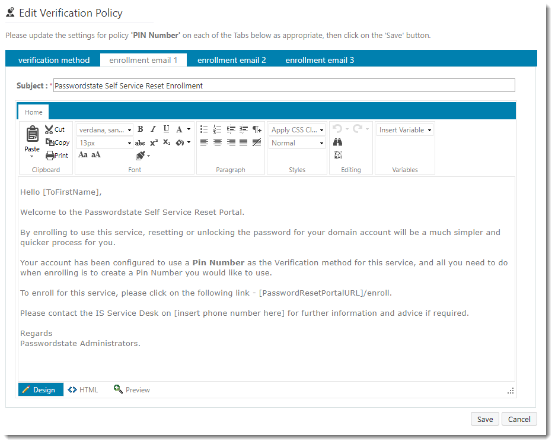Expand the font color dropdown arrow
Image resolution: width=555 pixels, height=444 pixels.
(x=189, y=129)
